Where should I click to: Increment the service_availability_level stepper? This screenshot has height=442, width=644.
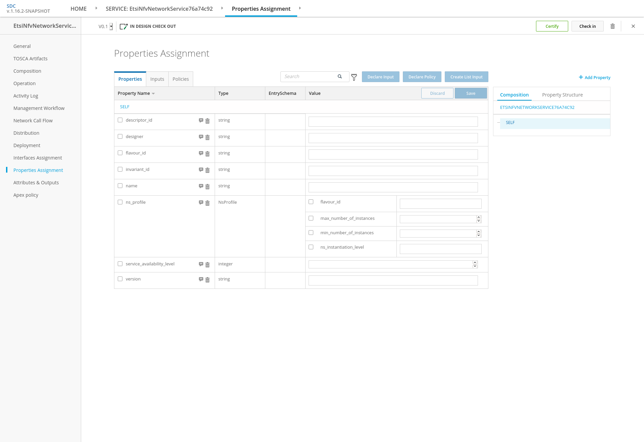pos(475,262)
